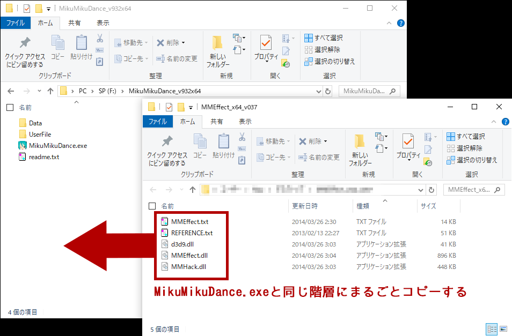Switch to details view in the status bar
This screenshot has width=512, height=336.
coord(492,328)
